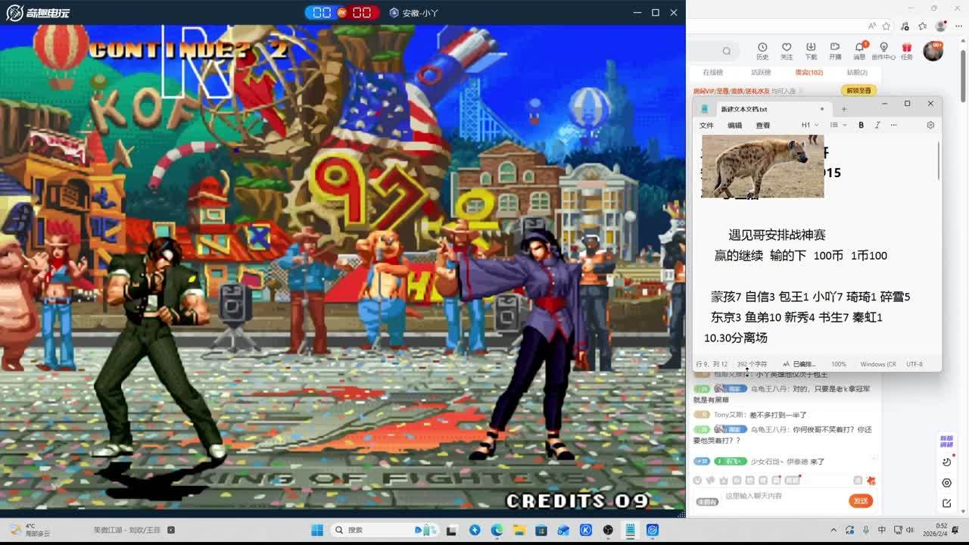Image resolution: width=969 pixels, height=545 pixels.
Task: Click the 发送 send button
Action: [861, 500]
